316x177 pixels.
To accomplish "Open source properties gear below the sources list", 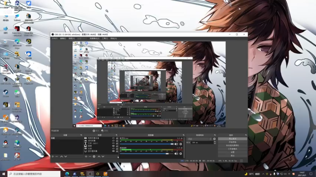I will click(94, 156).
